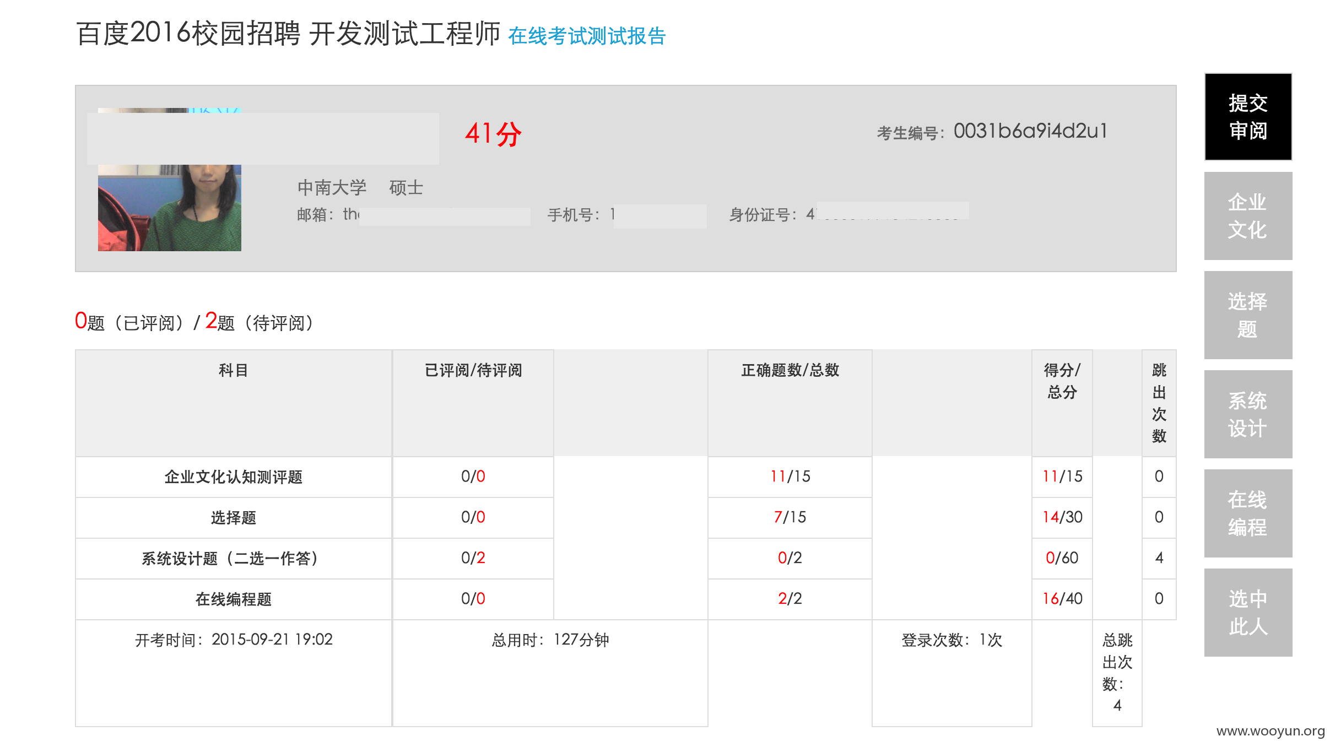The image size is (1330, 747).
Task: Click the 选中此人 button
Action: coord(1248,613)
